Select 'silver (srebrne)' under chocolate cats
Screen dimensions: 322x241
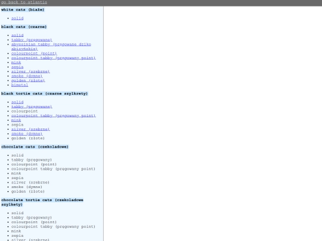pos(30,182)
